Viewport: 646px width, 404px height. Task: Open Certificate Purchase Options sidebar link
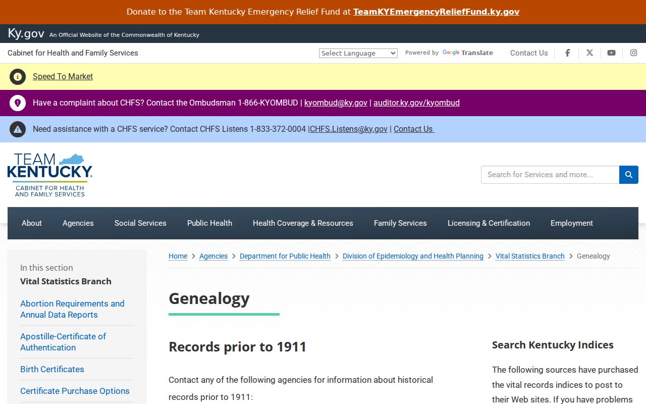click(x=75, y=391)
